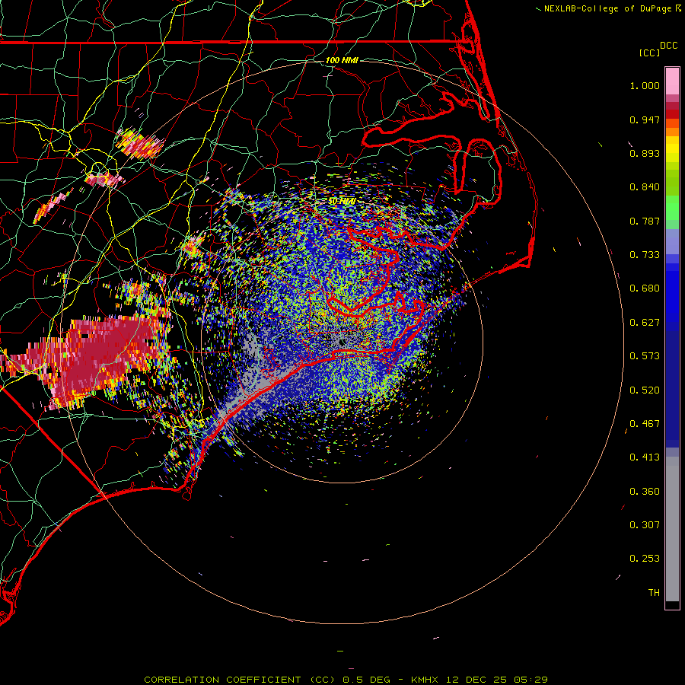
Task: Click the NEXLAB-College of DuPage credit text
Action: pos(608,8)
